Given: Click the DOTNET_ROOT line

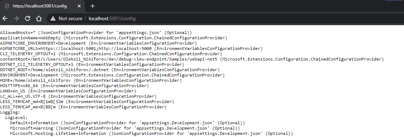Looking at the screenshot, I should [110, 70].
